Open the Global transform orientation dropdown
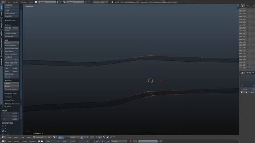Viewport: 255px width, 143px height. (74, 137)
